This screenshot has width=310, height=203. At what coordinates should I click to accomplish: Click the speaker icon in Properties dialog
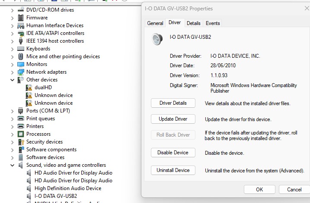[x=157, y=39]
